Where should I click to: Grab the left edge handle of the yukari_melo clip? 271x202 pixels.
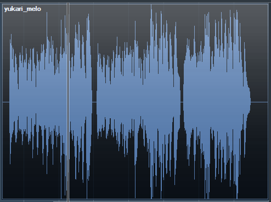click(x=2, y=102)
